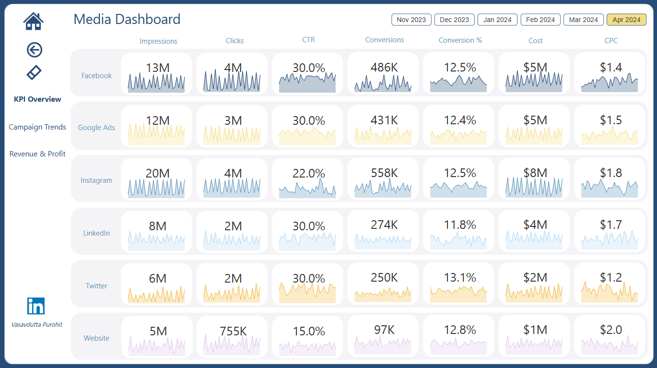This screenshot has width=657, height=368.
Task: Open Website CTR 15.0% card
Action: pyautogui.click(x=307, y=337)
